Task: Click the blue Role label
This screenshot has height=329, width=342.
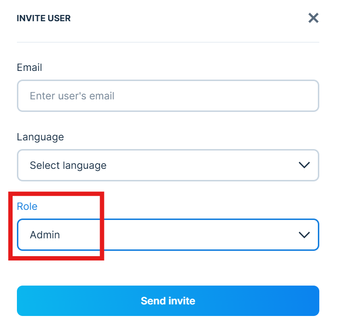Action: tap(27, 206)
